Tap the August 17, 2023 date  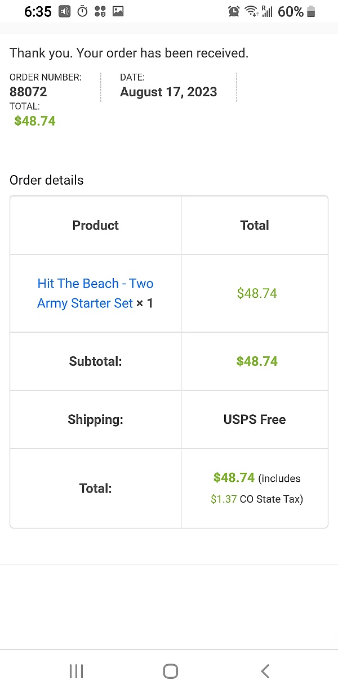point(168,92)
